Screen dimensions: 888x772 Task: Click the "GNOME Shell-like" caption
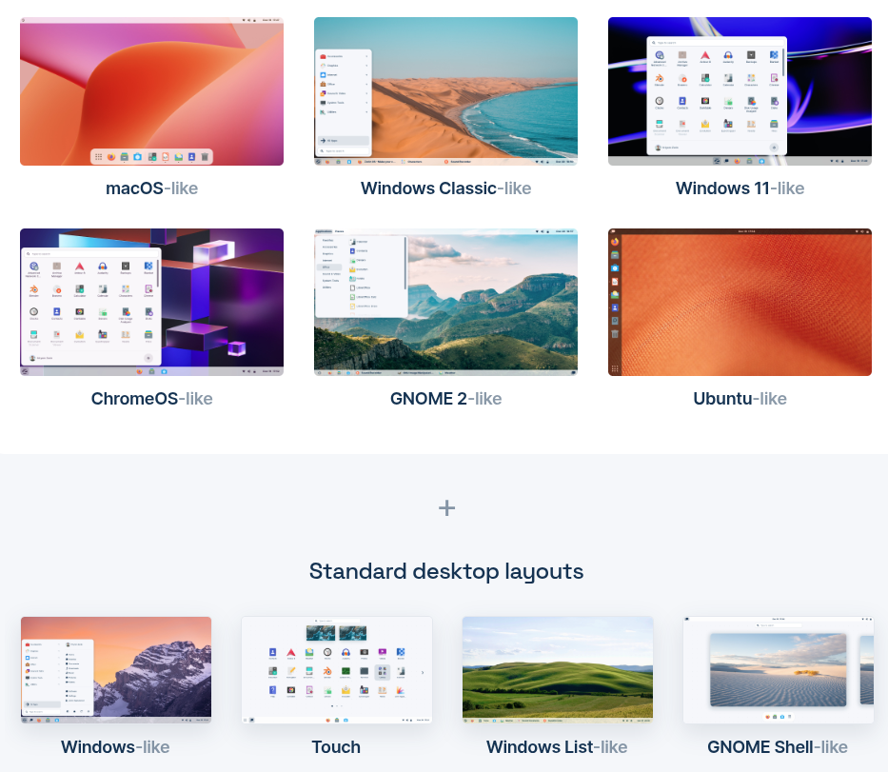point(778,747)
